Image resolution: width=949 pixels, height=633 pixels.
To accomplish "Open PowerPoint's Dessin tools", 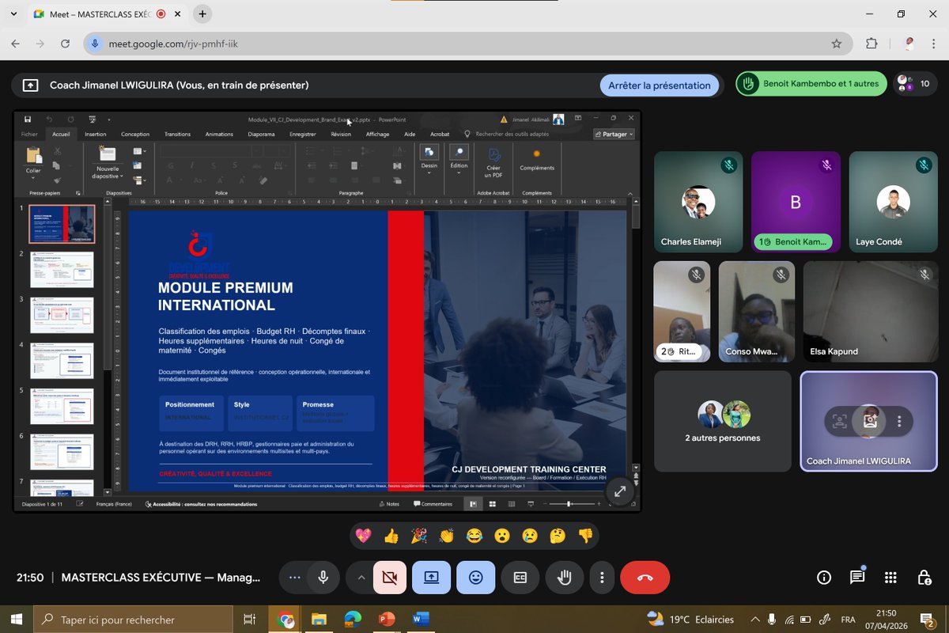I will pyautogui.click(x=428, y=164).
